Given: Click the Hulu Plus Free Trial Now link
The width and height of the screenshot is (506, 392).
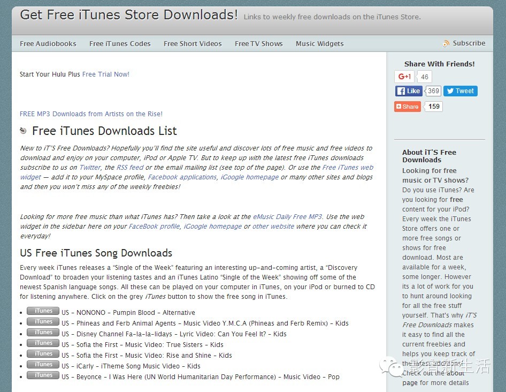Looking at the screenshot, I should 106,74.
